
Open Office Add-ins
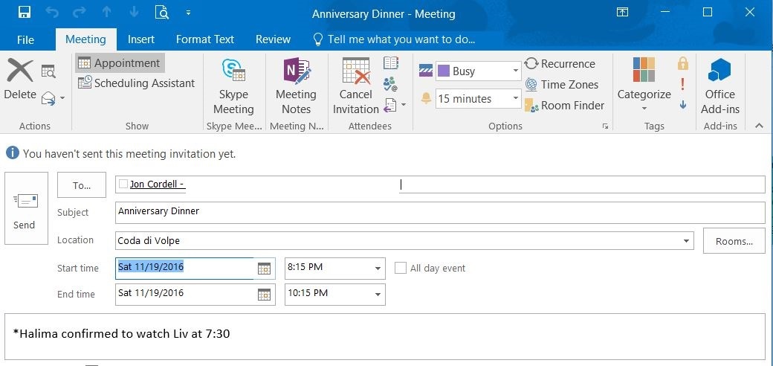(x=719, y=86)
